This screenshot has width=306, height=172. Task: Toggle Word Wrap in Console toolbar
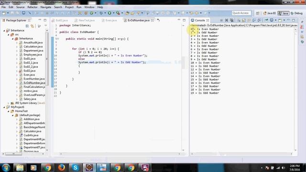click(249, 20)
